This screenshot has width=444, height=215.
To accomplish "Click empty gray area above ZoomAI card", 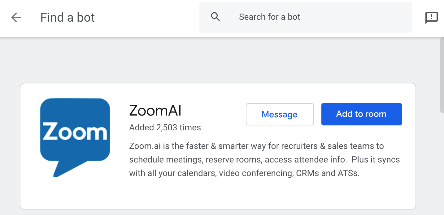I will 217,60.
